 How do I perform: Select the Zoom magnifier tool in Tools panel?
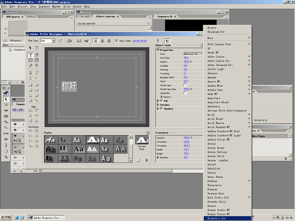click(6, 156)
